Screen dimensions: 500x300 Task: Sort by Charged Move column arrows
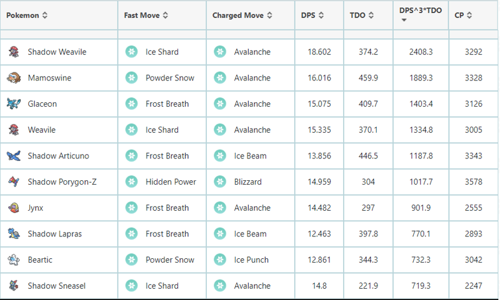click(269, 15)
